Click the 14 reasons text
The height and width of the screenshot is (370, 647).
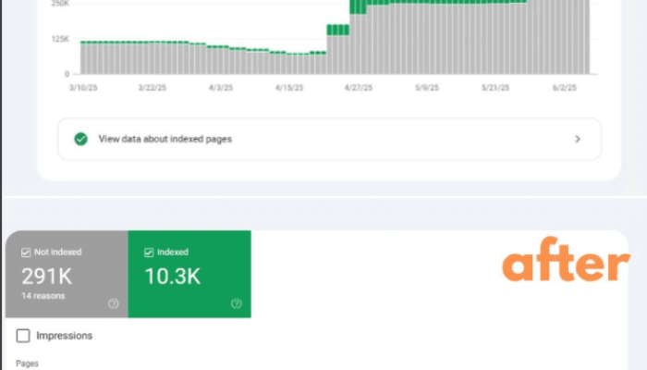43,296
